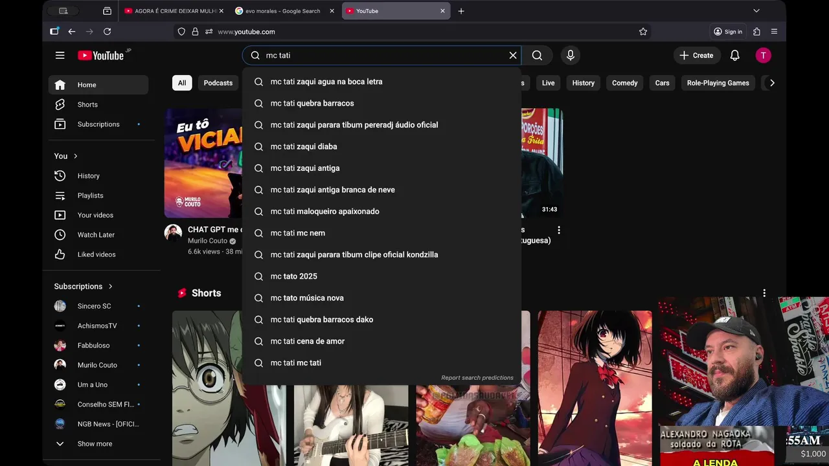
Task: Open Home in the sidebar
Action: pos(98,85)
